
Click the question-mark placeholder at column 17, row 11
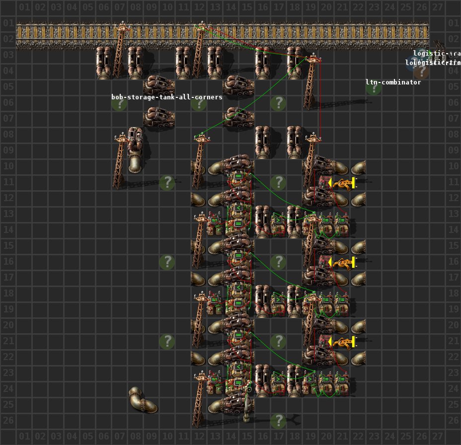tap(278, 183)
